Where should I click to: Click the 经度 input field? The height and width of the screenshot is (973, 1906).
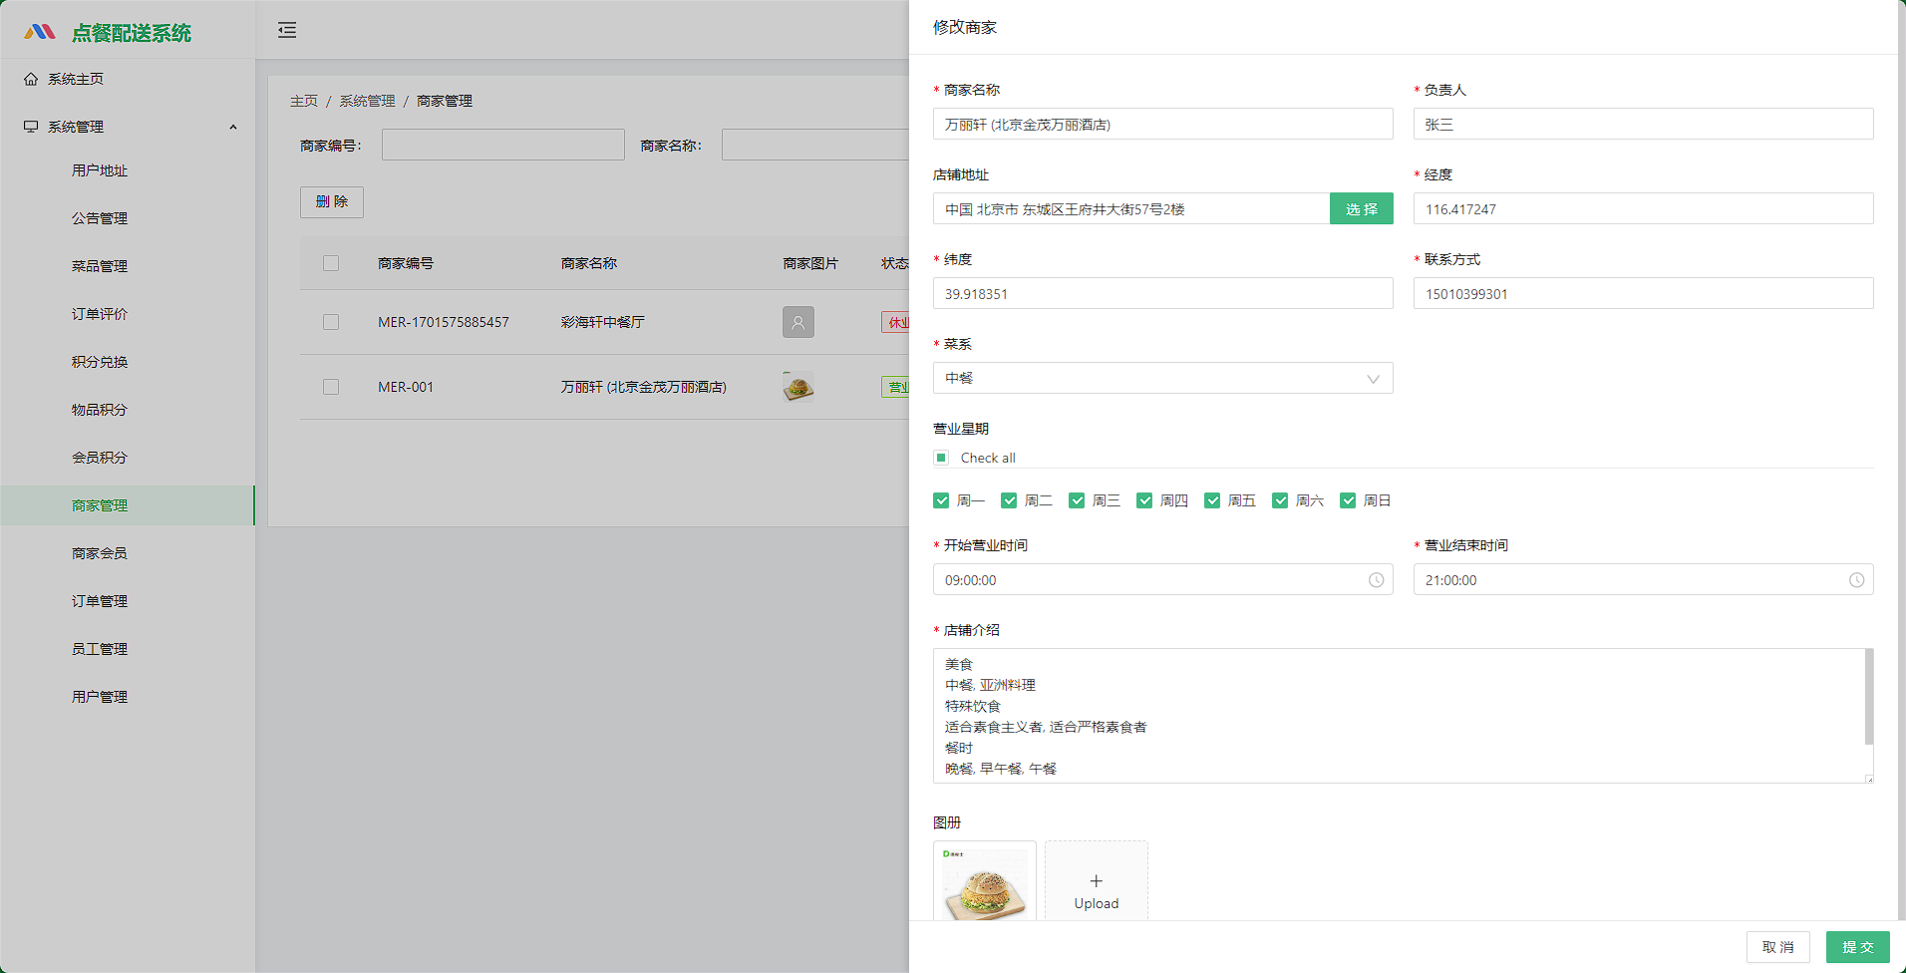(x=1644, y=208)
